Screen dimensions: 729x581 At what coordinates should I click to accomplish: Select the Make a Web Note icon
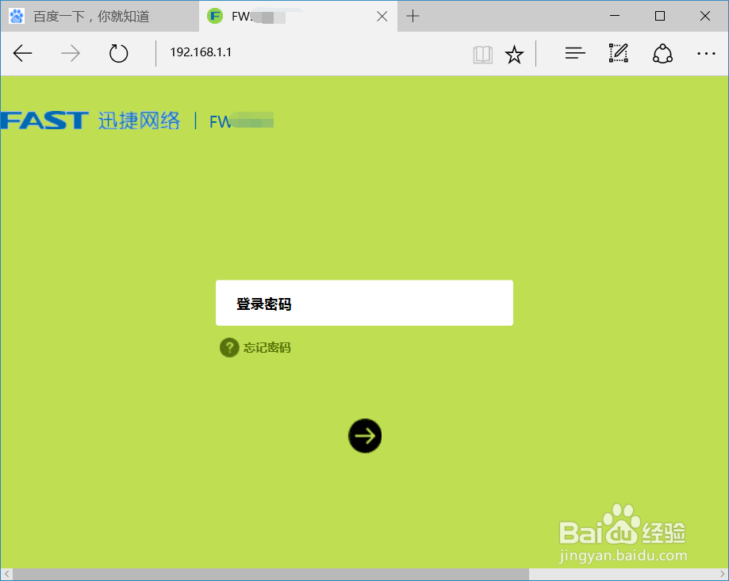[x=618, y=53]
